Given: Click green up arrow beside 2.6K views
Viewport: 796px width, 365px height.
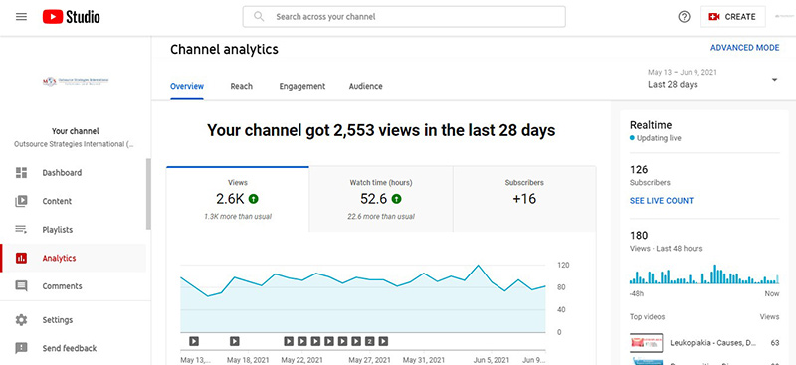Looking at the screenshot, I should (254, 199).
